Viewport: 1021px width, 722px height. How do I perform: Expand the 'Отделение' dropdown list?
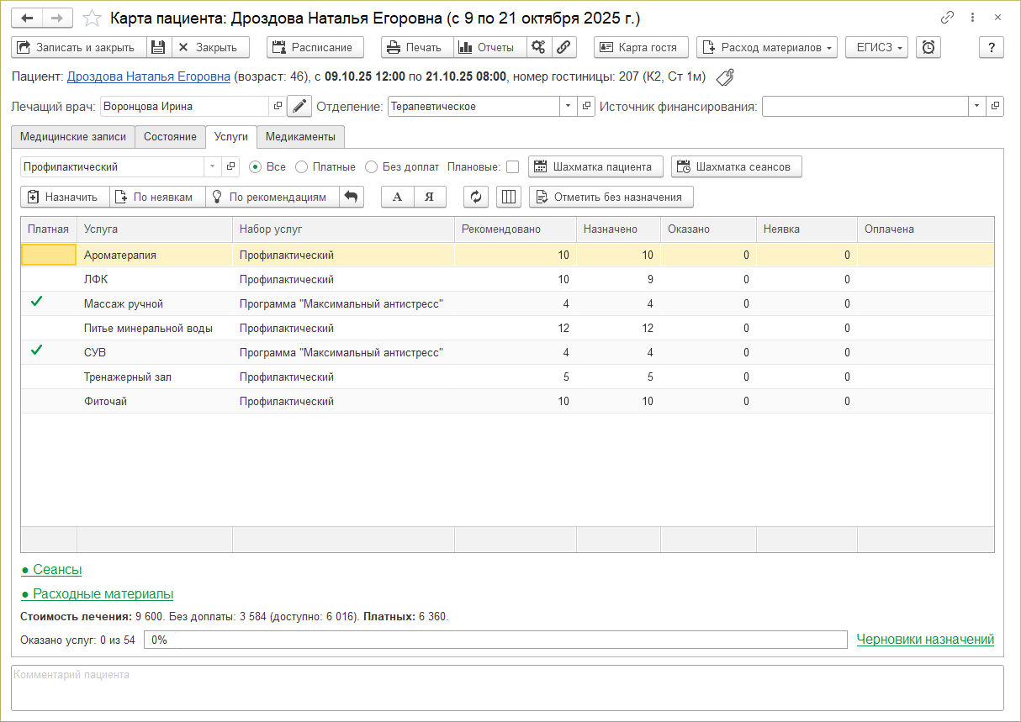coord(568,107)
